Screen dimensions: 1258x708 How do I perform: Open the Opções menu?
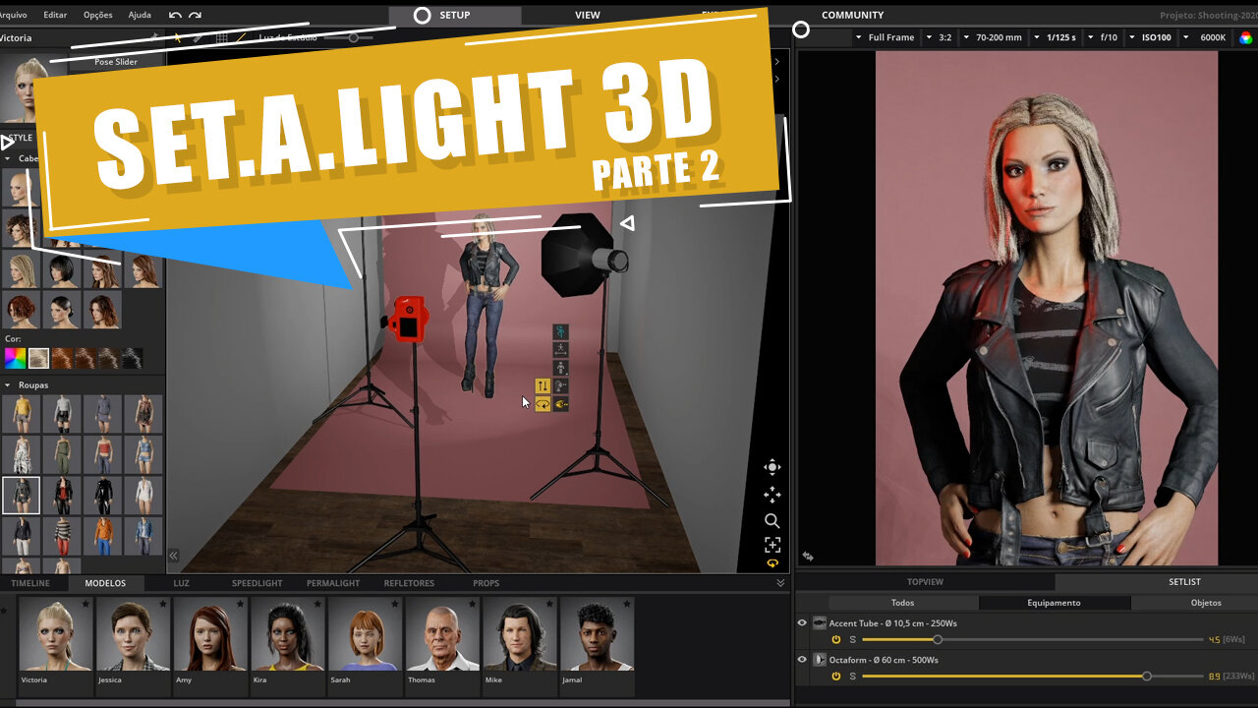tap(98, 15)
